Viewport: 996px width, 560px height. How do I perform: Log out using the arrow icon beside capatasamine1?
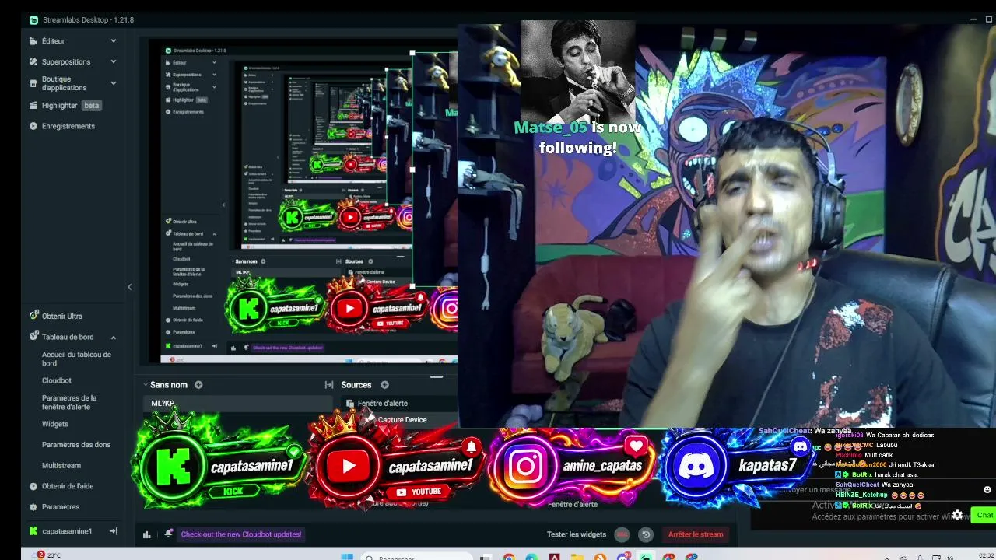click(x=114, y=531)
